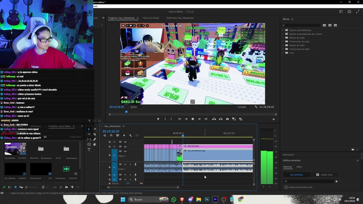
Task: Click the Mark In button in Program monitor
Action: point(165,119)
